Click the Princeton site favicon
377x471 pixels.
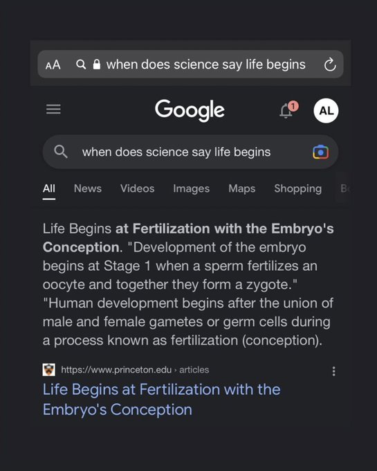coord(49,370)
